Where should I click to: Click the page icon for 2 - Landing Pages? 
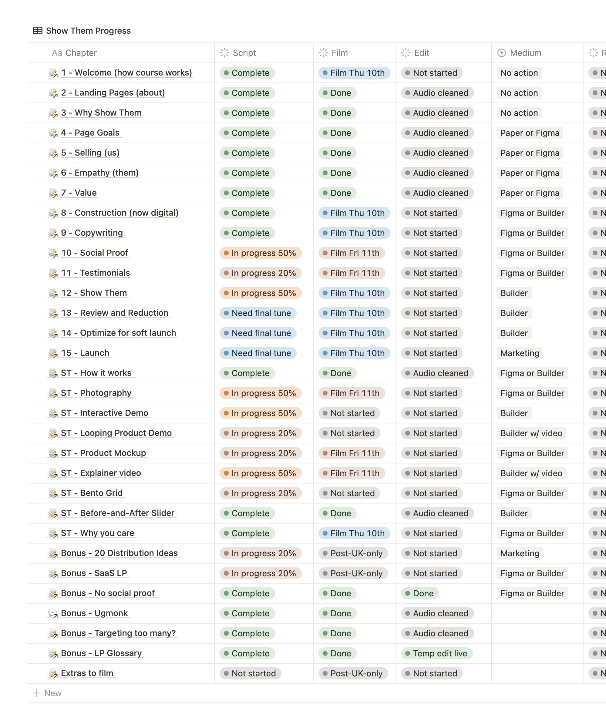click(53, 93)
